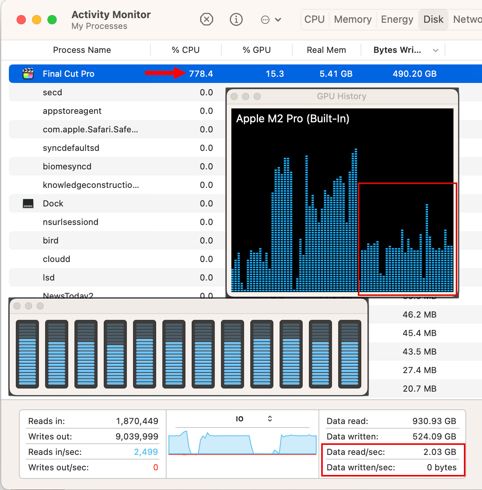
Task: Select the nsurlsessiond process
Action: [71, 222]
